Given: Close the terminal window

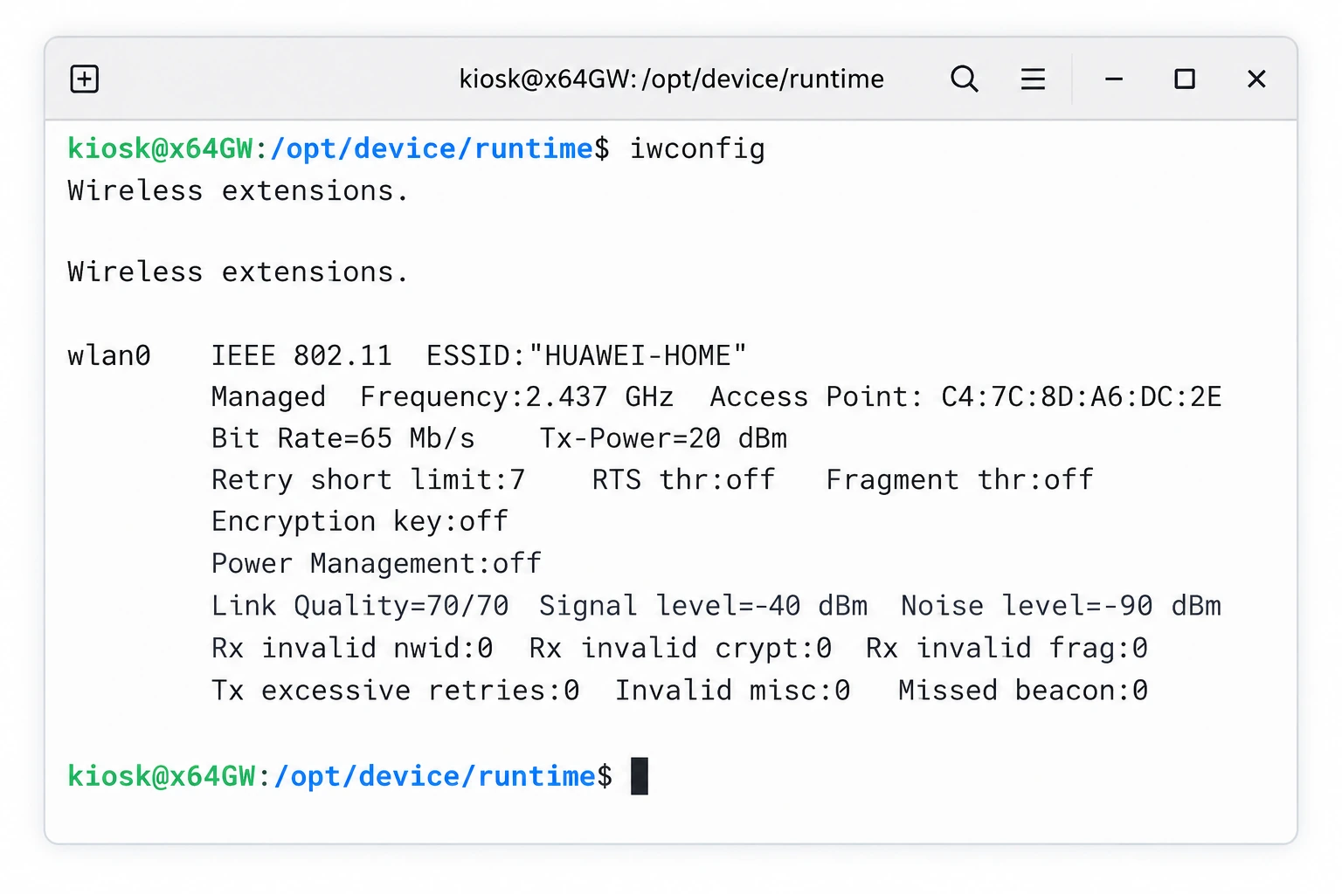Looking at the screenshot, I should 1256,79.
